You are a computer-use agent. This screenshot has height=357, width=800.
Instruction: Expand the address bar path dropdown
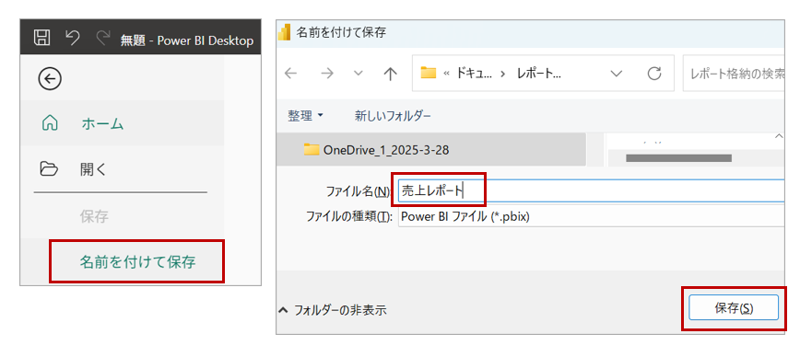(617, 74)
